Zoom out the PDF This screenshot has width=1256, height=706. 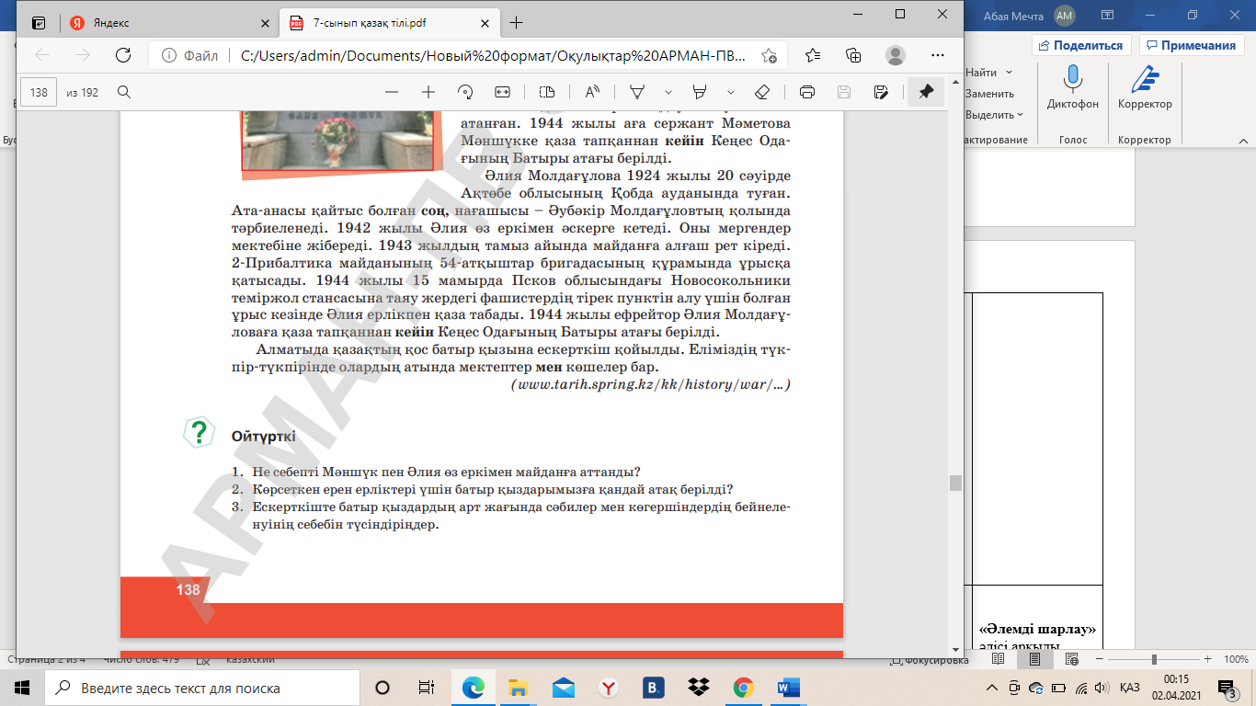pyautogui.click(x=392, y=92)
